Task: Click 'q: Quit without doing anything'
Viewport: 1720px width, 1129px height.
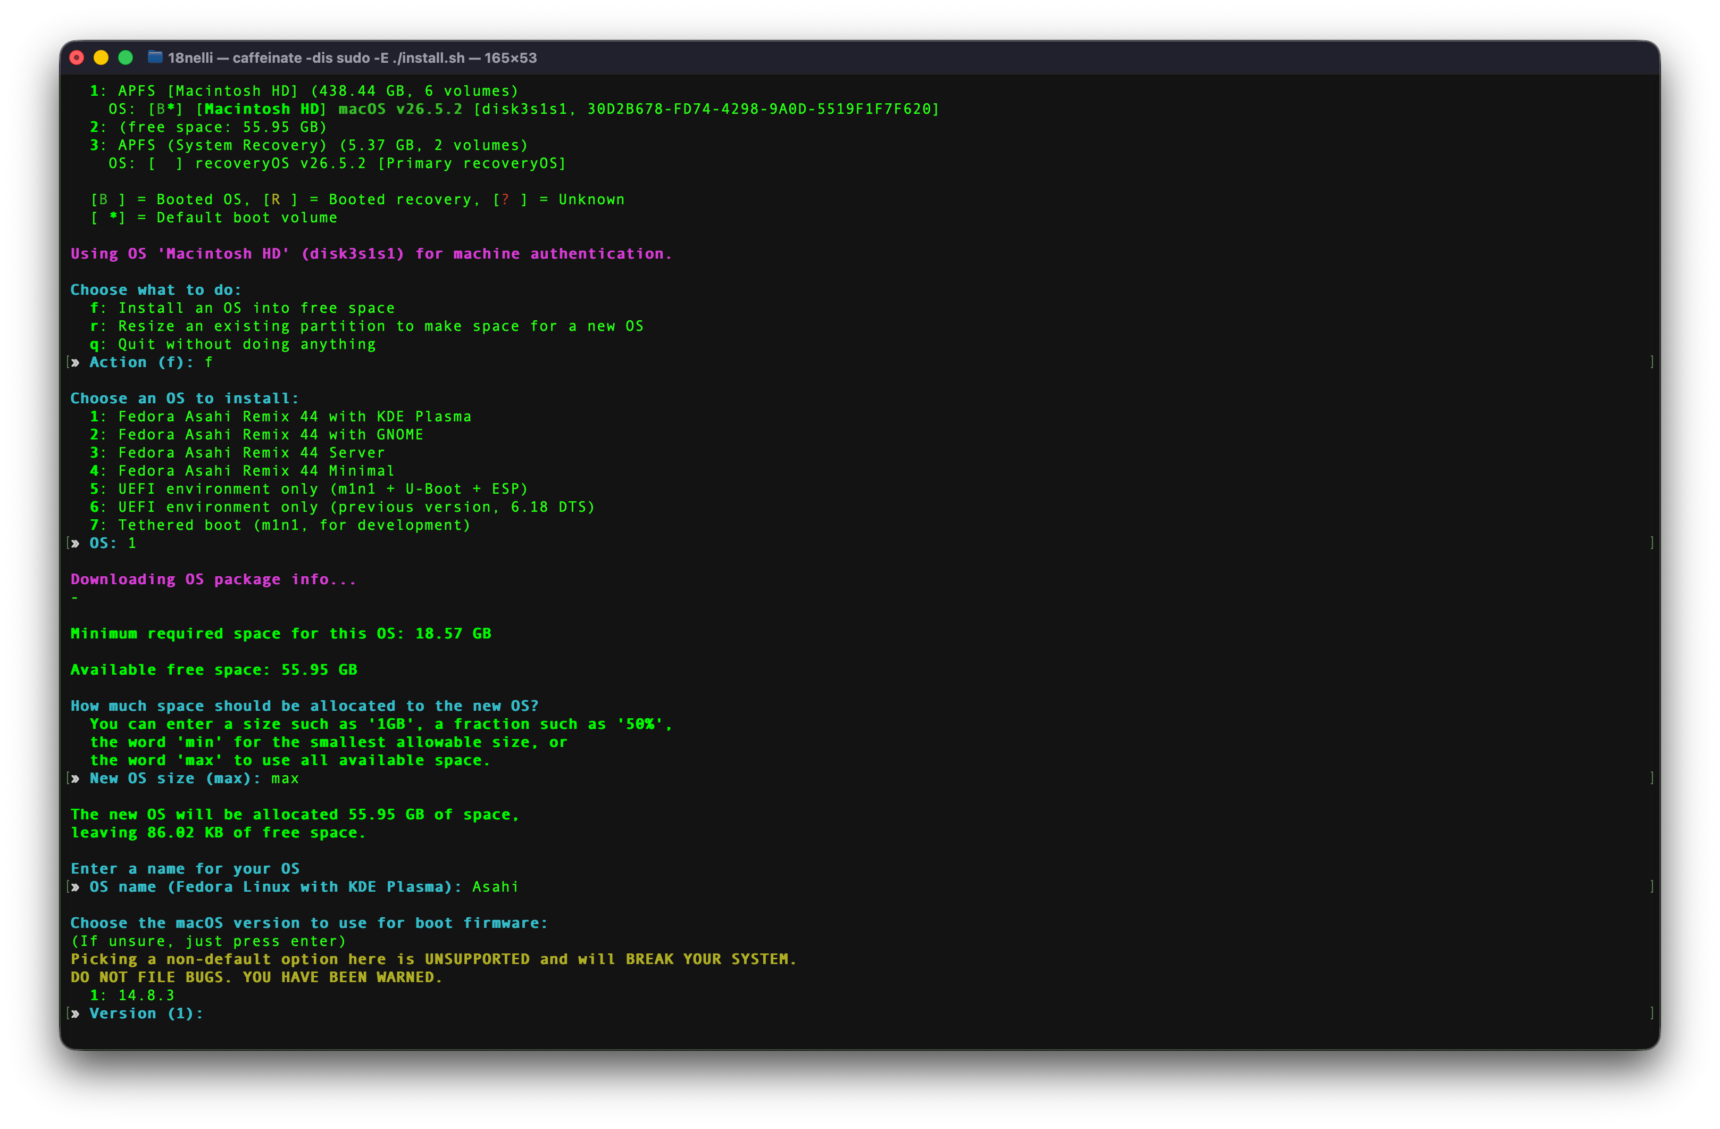Action: pos(233,344)
